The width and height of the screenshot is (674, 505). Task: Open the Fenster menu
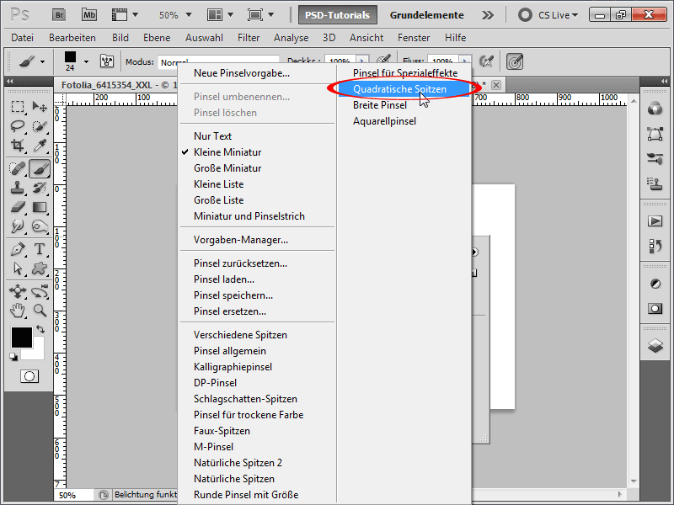coord(414,38)
